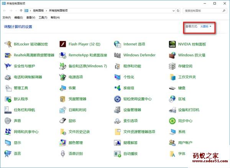230x168 pixels.
Task: Open the 帮助(H) menu
Action: [55, 18]
